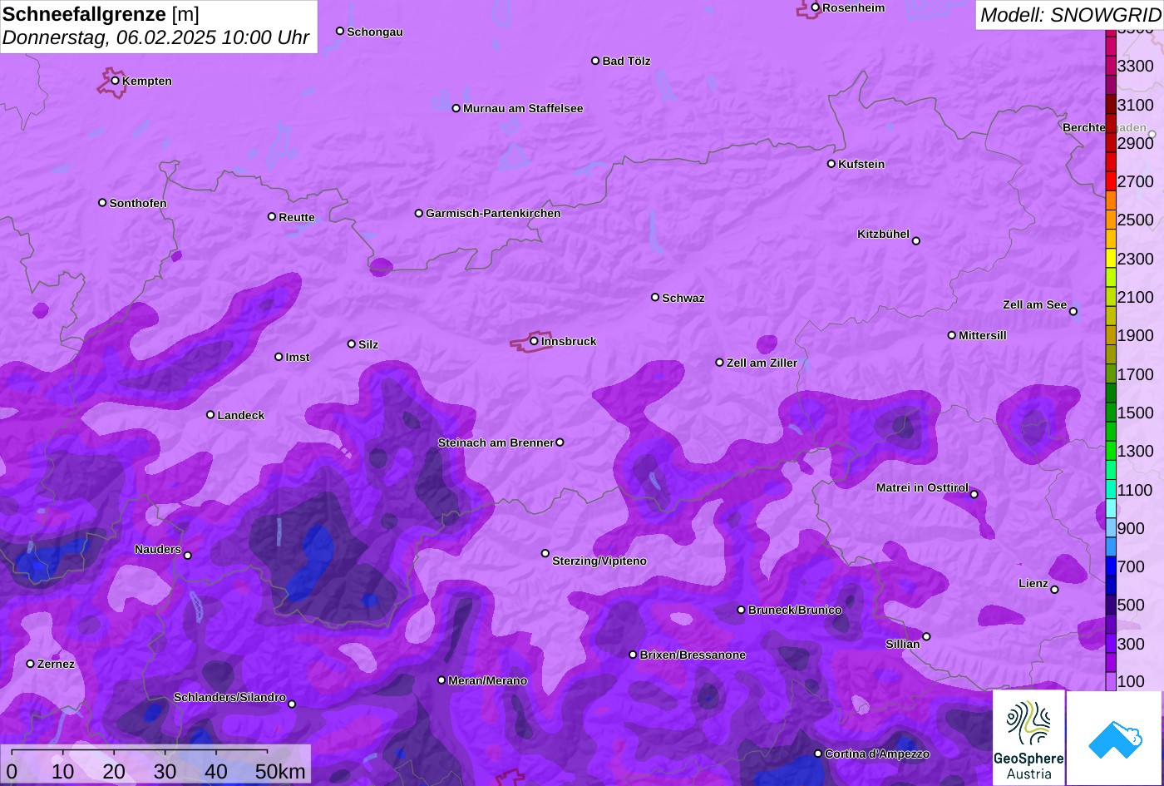This screenshot has height=786, width=1164.
Task: Click the Mittersill marker dot
Action: [x=952, y=335]
